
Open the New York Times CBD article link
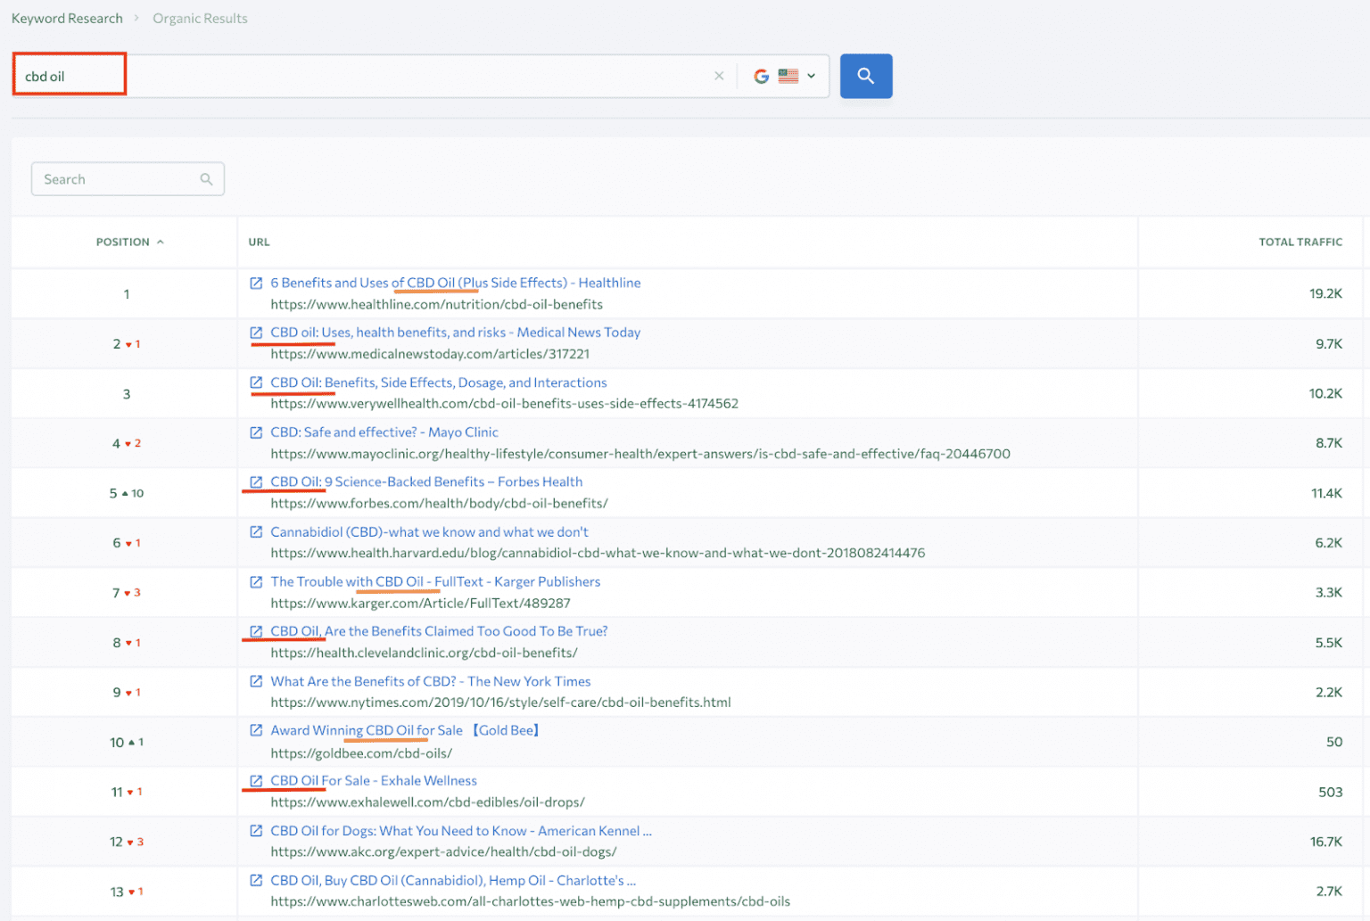430,681
